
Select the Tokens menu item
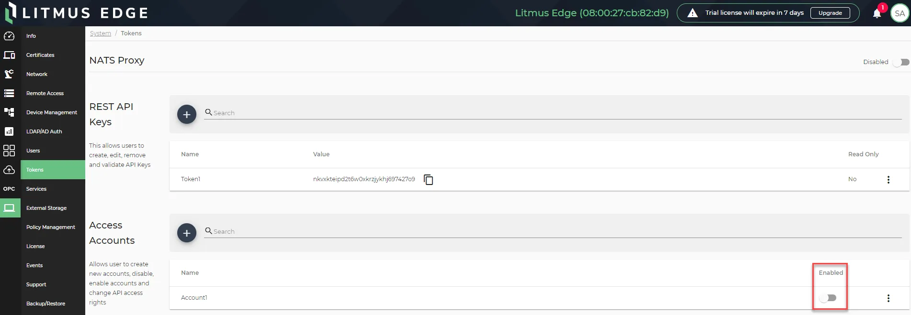53,170
